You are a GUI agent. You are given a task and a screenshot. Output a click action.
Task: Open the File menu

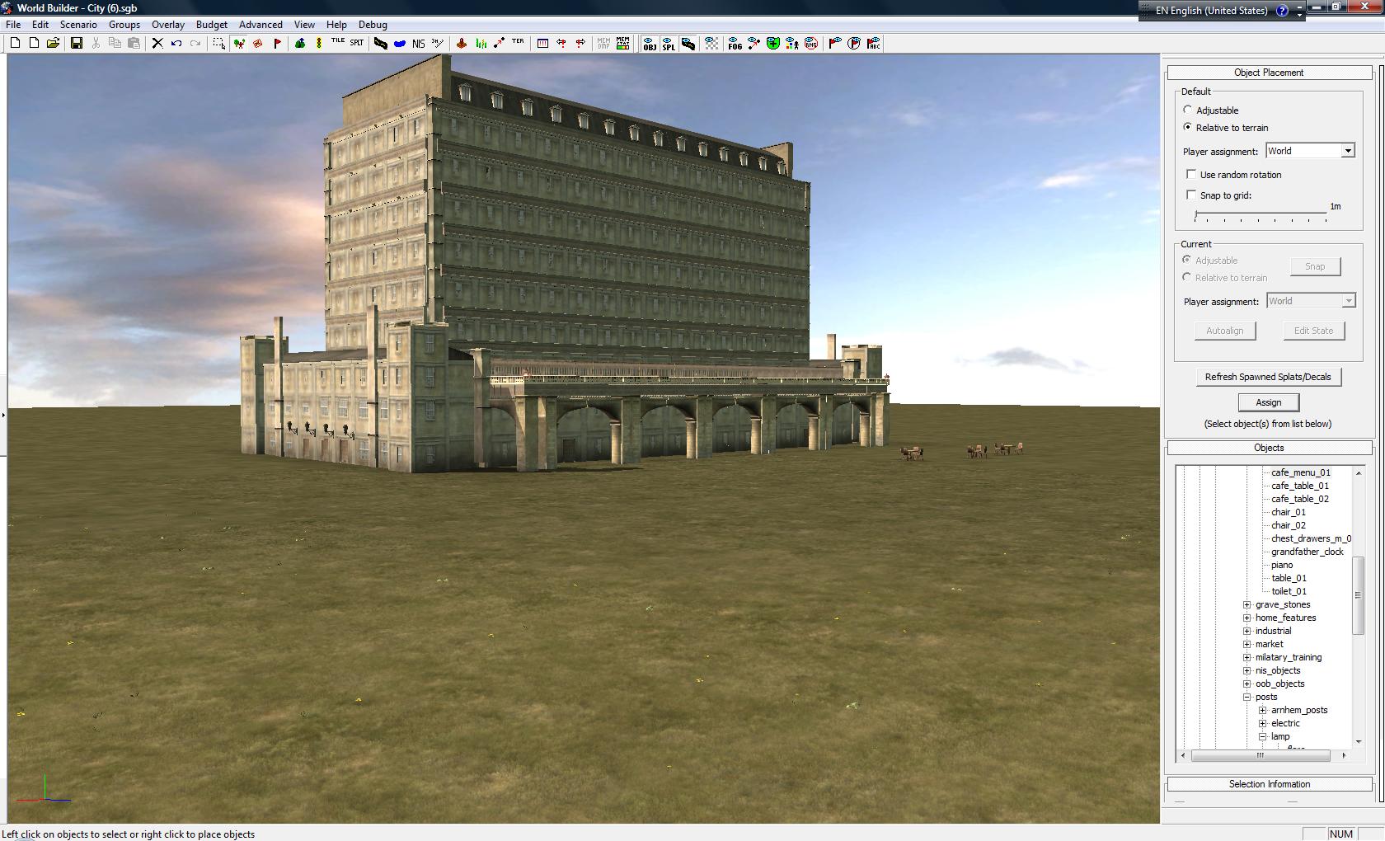point(13,25)
